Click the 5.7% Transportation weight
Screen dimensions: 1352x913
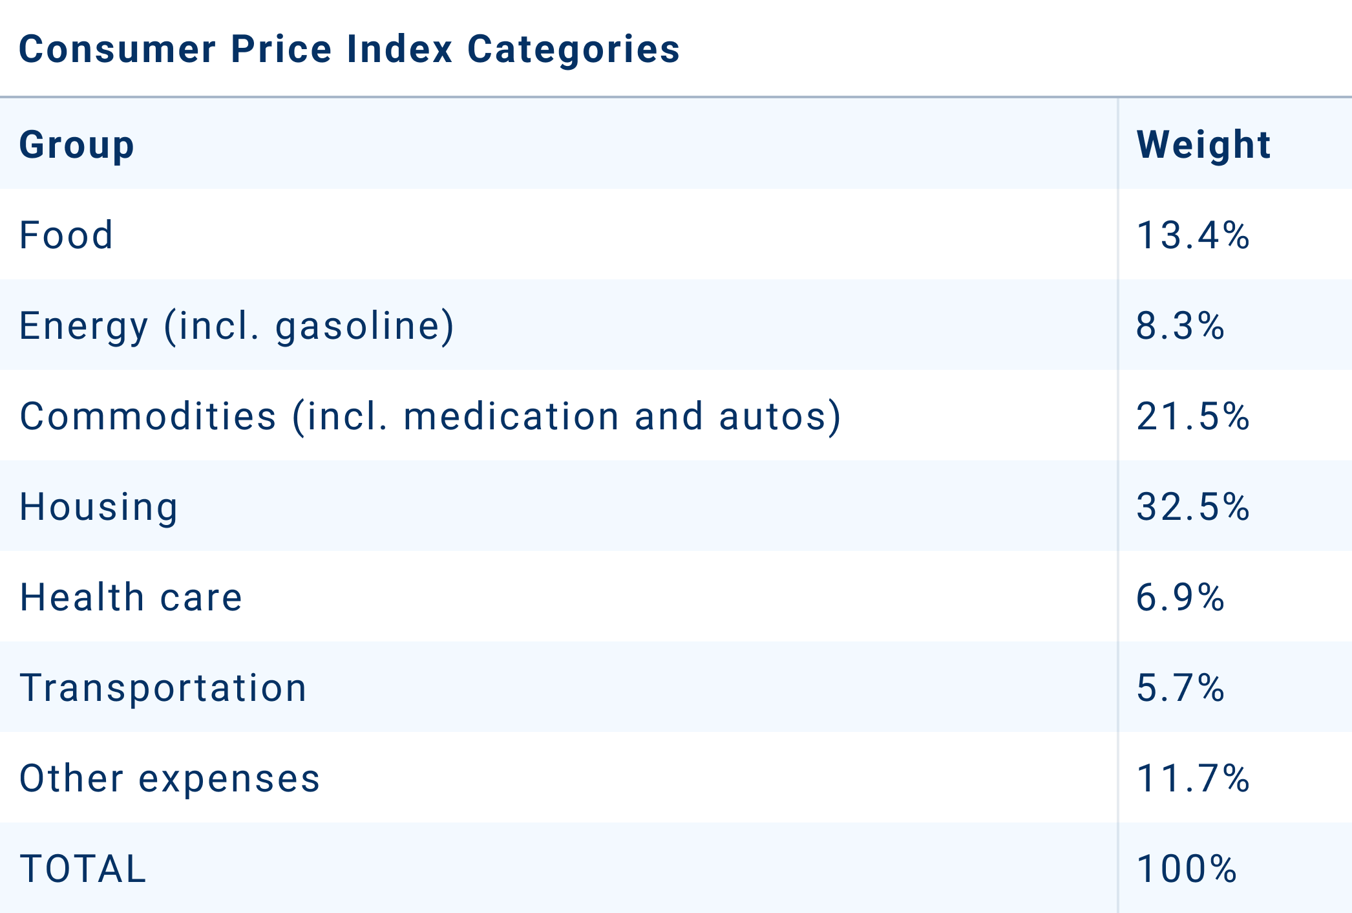click(x=1180, y=687)
